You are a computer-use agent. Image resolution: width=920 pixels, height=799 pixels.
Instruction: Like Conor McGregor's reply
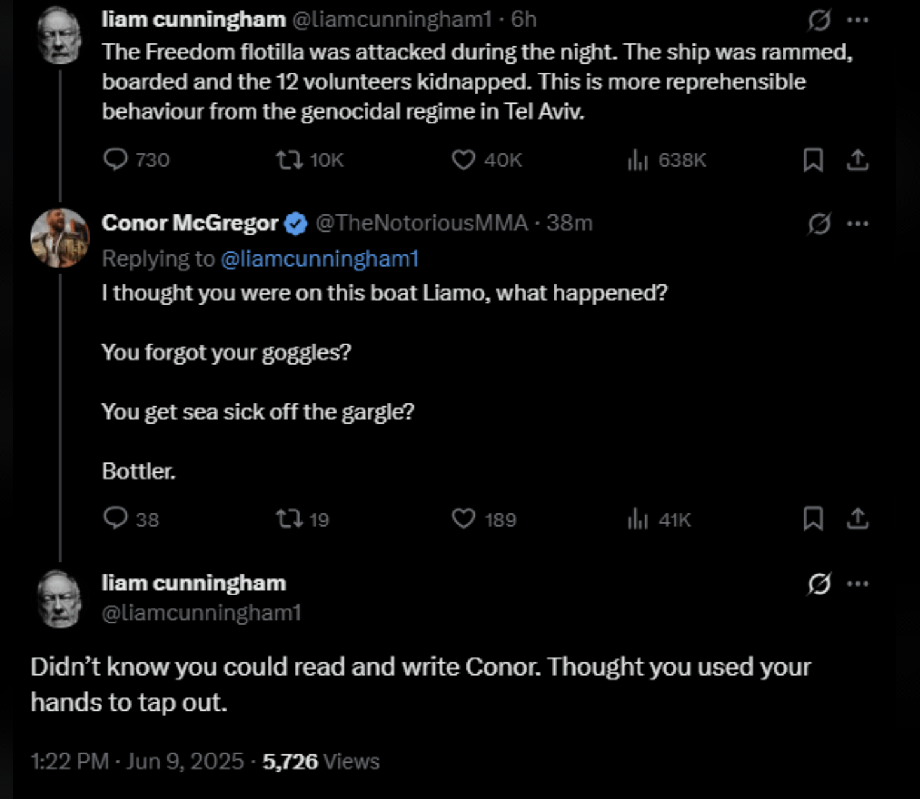[x=463, y=519]
